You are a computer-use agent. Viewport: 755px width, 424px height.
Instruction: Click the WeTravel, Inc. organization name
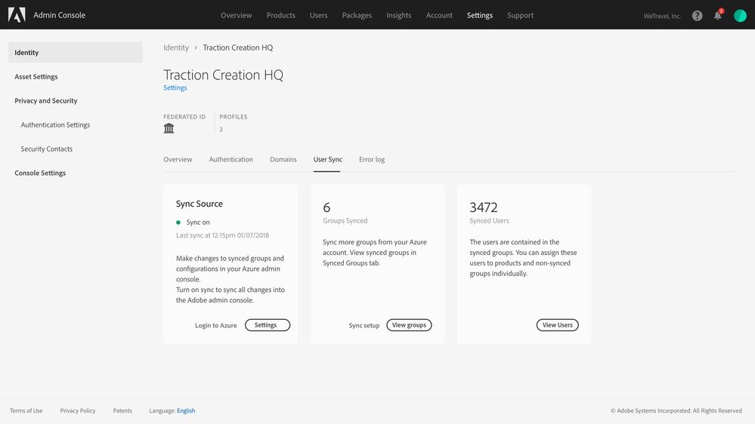(662, 16)
